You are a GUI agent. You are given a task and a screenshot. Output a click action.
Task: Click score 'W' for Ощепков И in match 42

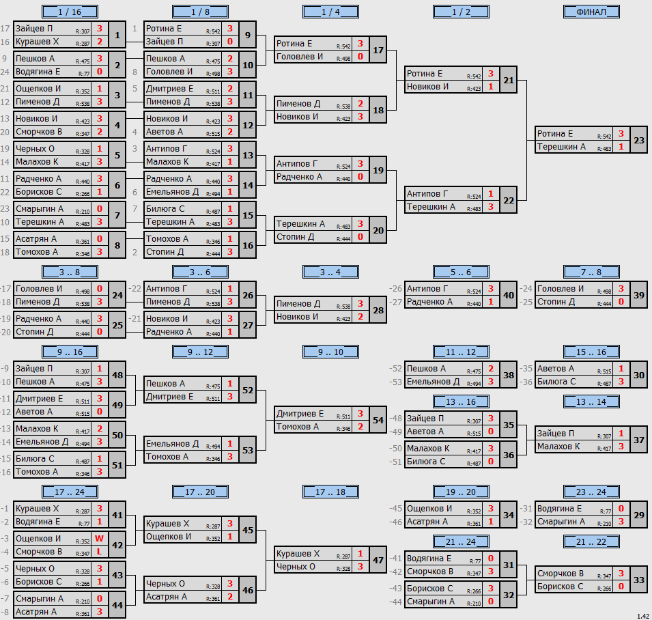tap(100, 539)
